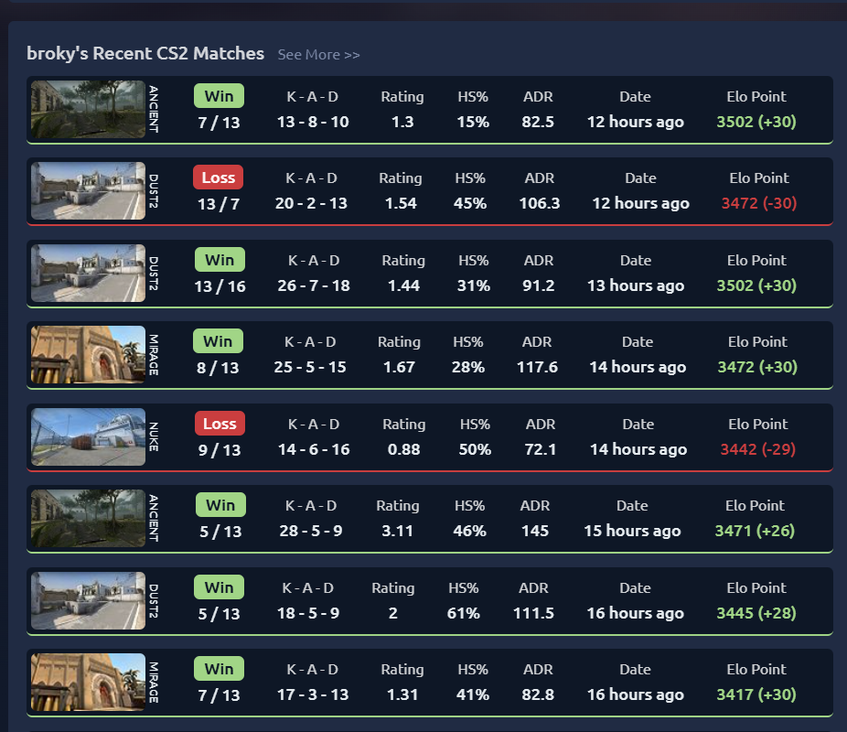
Task: Click the rating value 0.88
Action: [x=404, y=449]
